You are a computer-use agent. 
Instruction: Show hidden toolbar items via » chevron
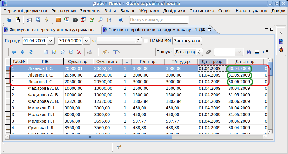267,51
